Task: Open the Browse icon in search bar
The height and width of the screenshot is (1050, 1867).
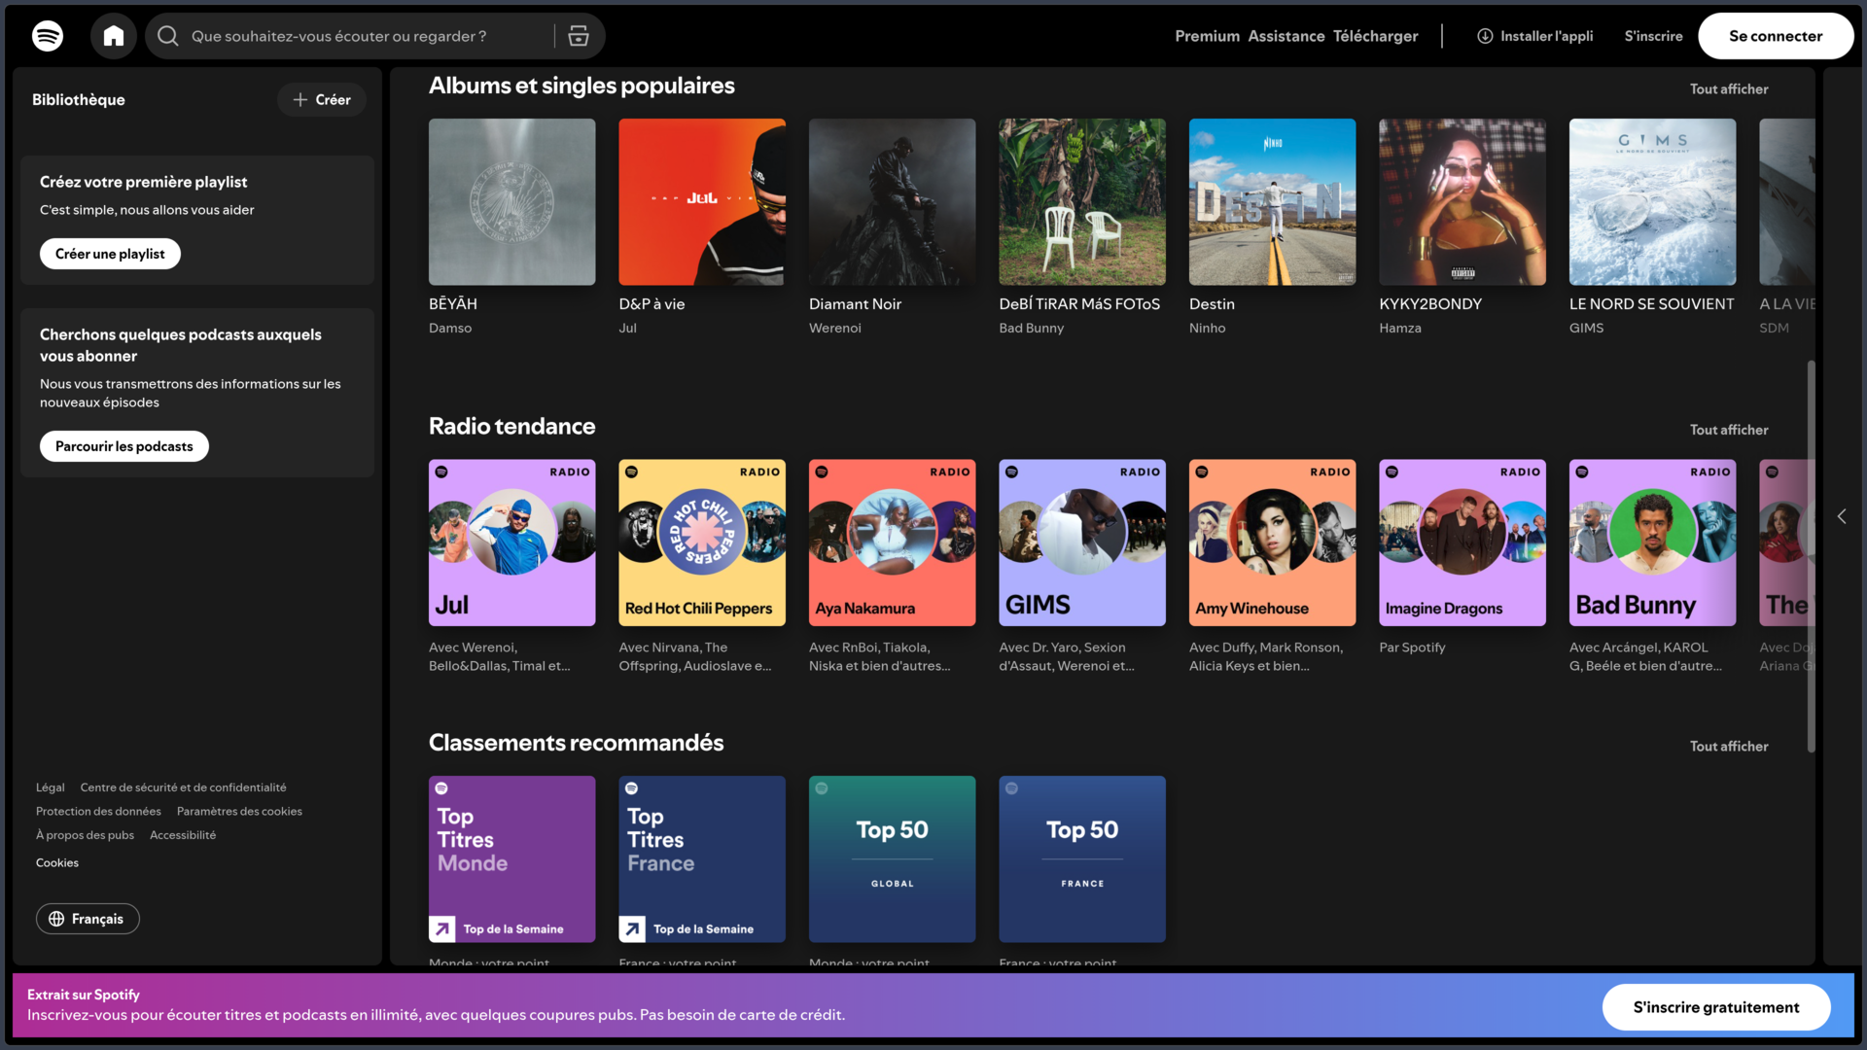Action: pos(579,36)
